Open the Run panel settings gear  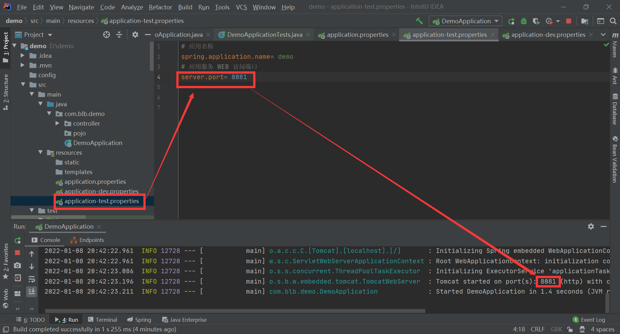pos(591,226)
